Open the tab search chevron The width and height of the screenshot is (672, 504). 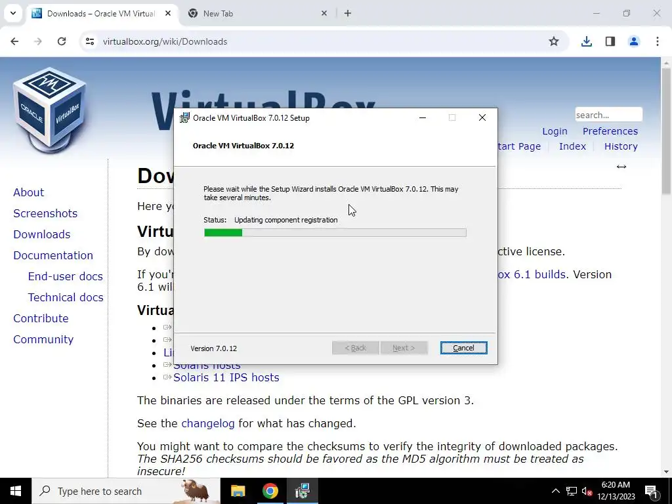tap(13, 13)
